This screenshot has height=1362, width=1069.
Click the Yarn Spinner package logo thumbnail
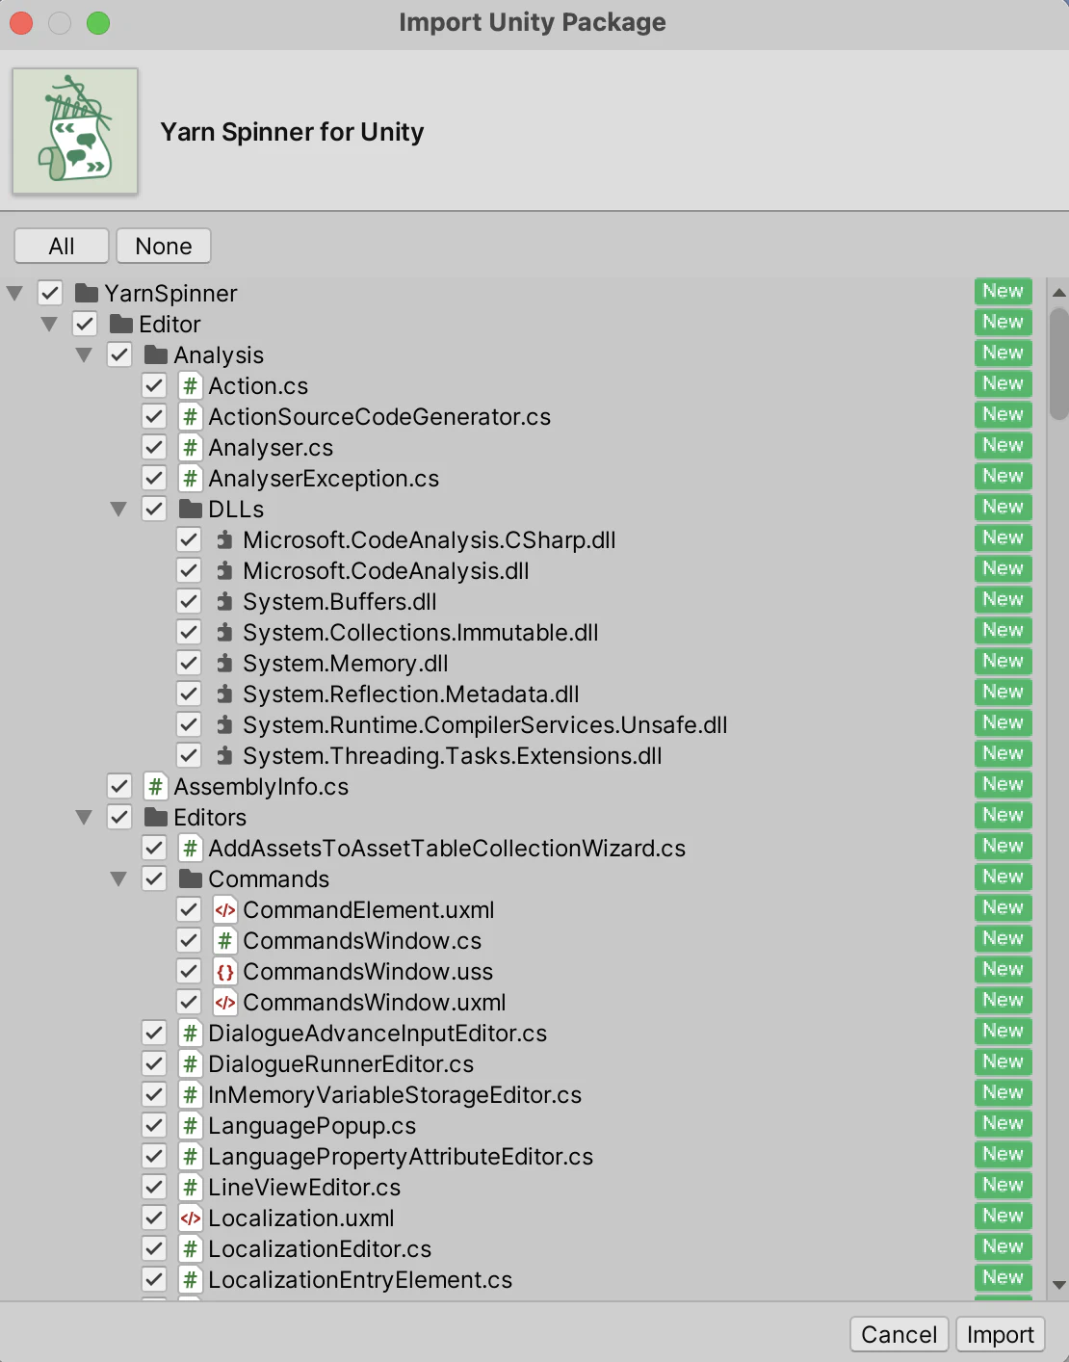coord(75,131)
